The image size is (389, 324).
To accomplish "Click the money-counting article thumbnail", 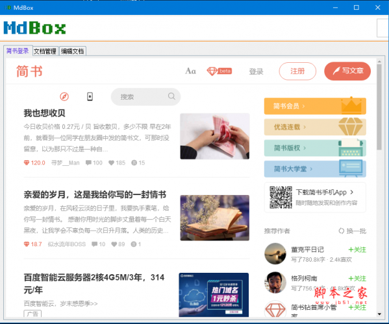I will pyautogui.click(x=214, y=136).
